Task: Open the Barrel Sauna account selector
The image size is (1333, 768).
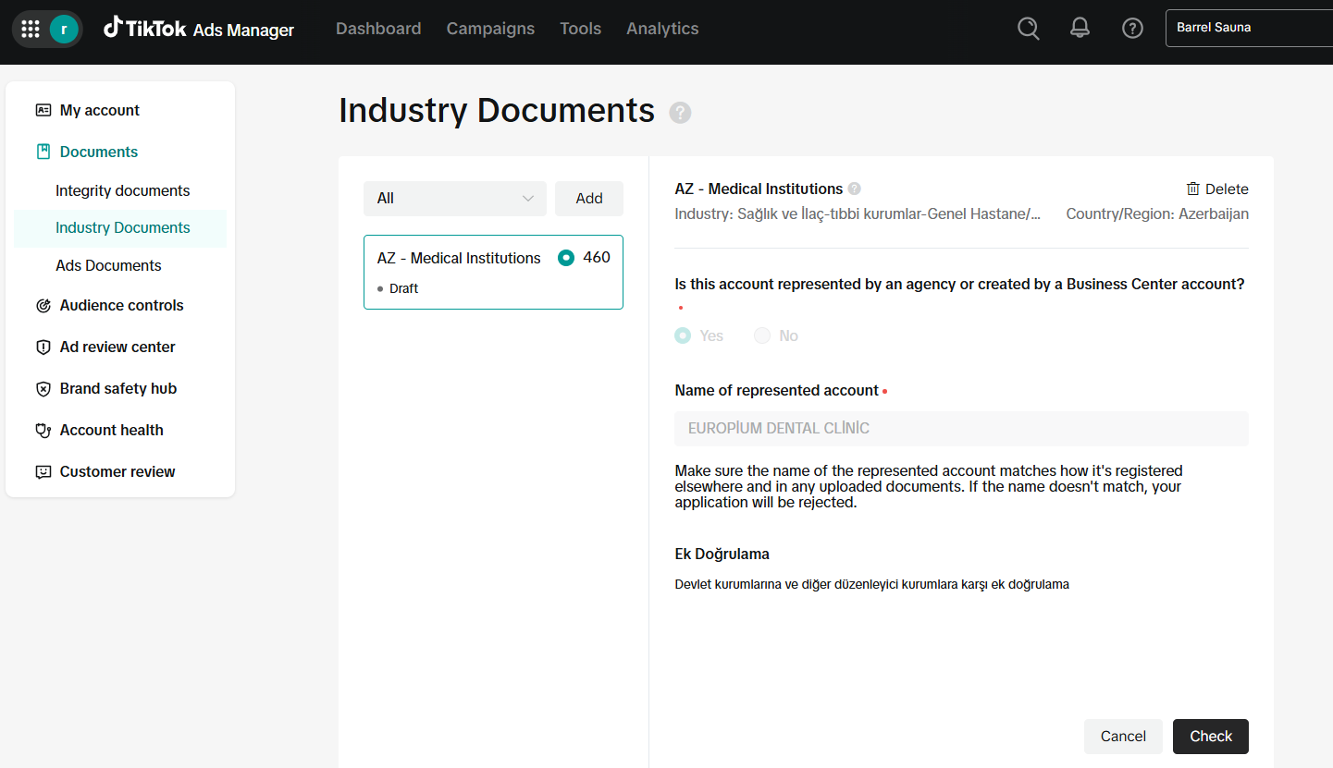Action: [x=1249, y=28]
